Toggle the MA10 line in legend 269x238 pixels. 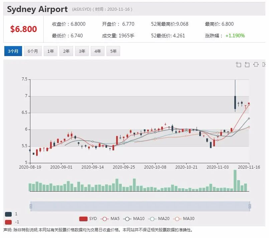[x=134, y=219]
